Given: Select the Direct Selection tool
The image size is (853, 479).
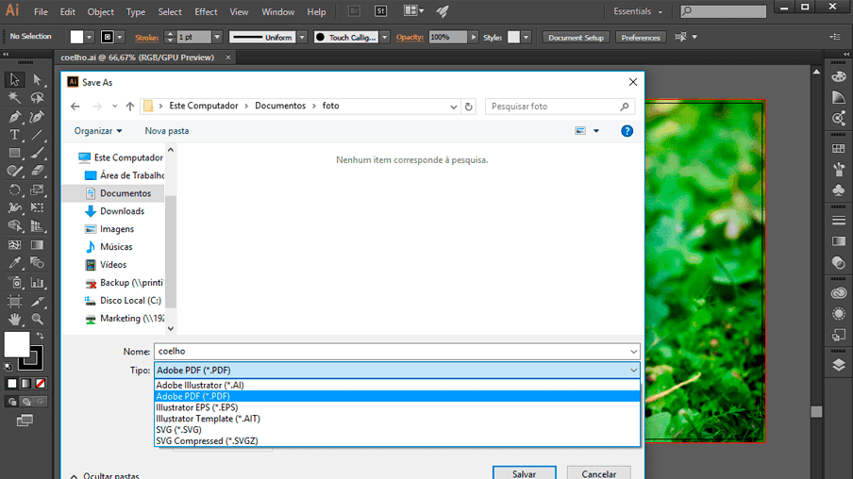Looking at the screenshot, I should click(38, 80).
